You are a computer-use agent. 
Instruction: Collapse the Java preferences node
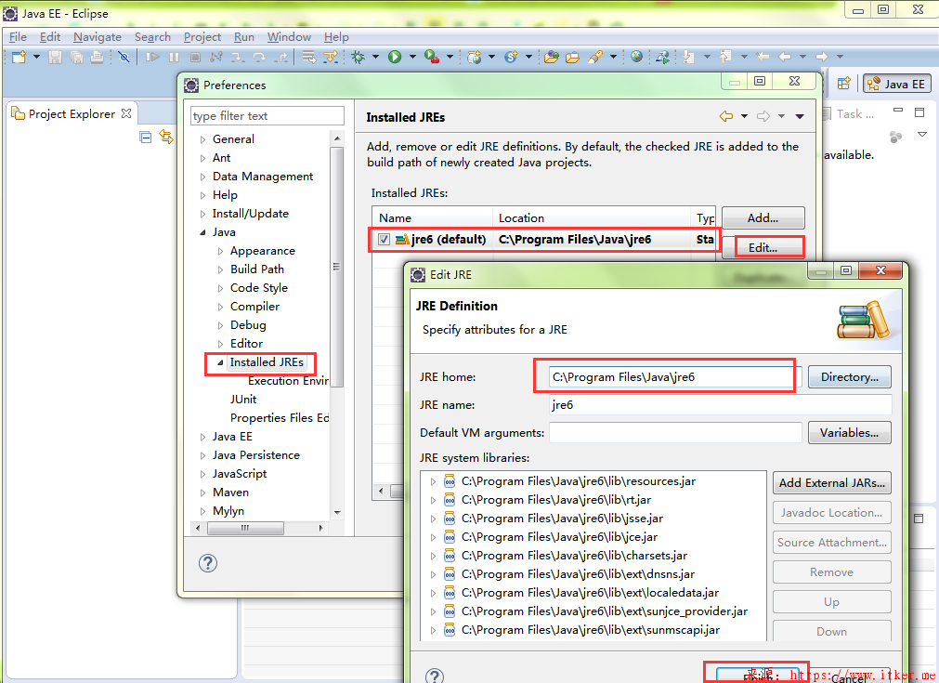(x=203, y=232)
